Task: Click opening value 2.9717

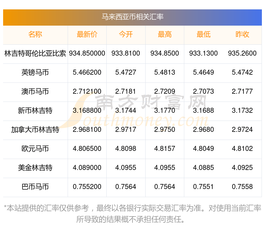Action: point(126,130)
